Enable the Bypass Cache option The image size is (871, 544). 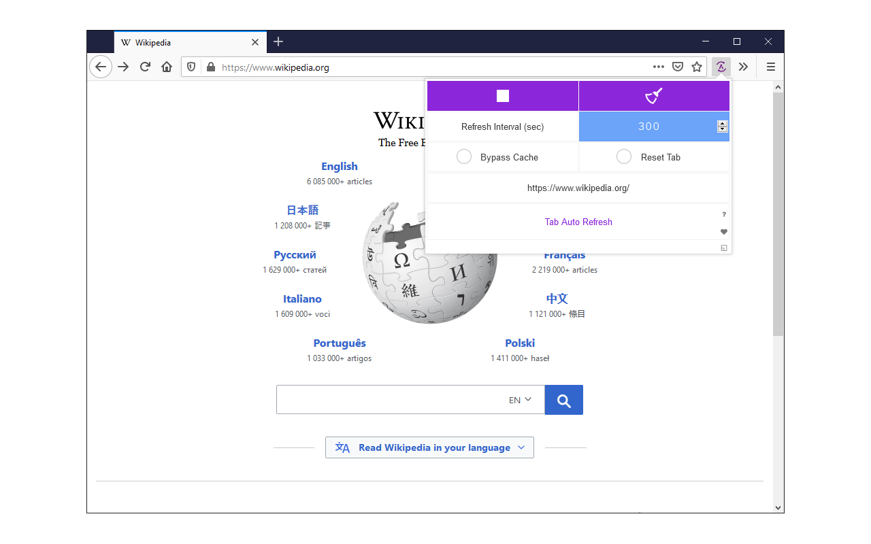(x=464, y=157)
